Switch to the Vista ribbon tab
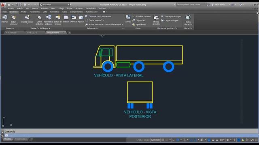Image resolution: width=259 pixels, height=145 pixels. 45,12
